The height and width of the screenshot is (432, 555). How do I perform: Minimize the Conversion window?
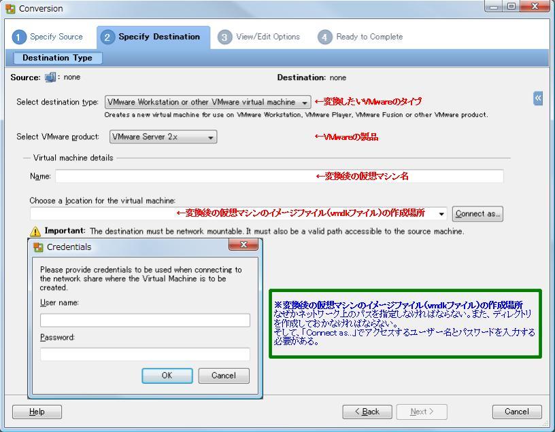point(494,6)
